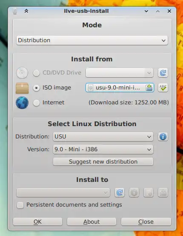The height and width of the screenshot is (236, 183).
Task: Click the CD/DVD Drive label
Action: (62, 73)
